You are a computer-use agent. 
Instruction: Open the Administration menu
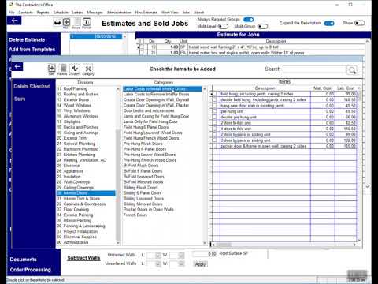coord(119,13)
